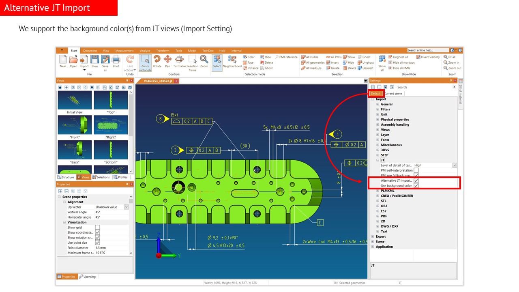519x292 pixels.
Task: Click the Settings Search field
Action: (x=424, y=87)
